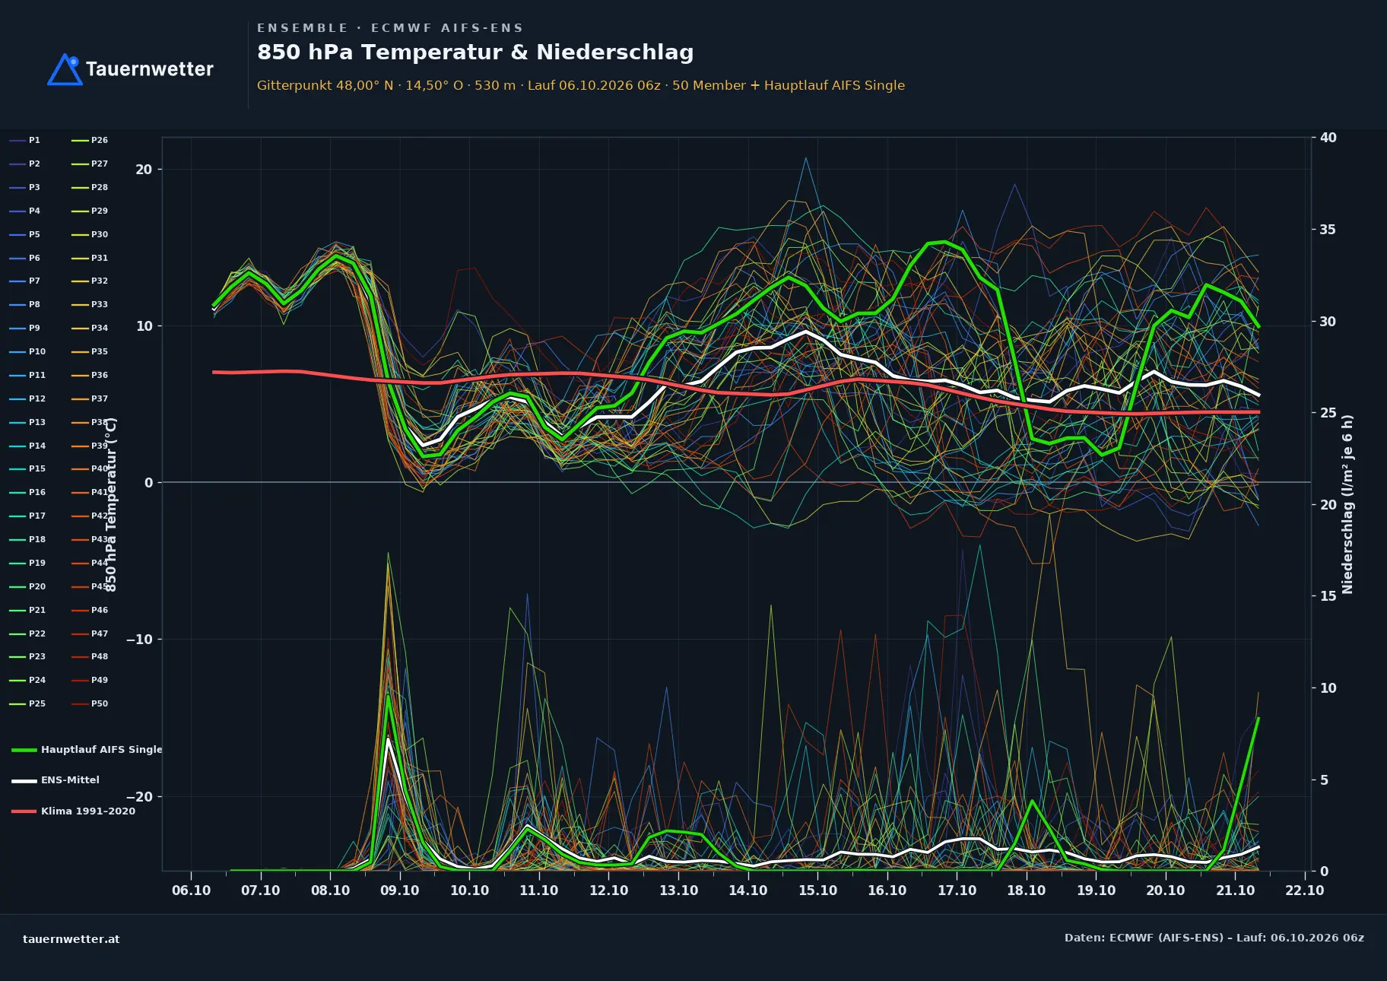
Task: Click the −10 tick on temperature axis
Action: point(139,640)
